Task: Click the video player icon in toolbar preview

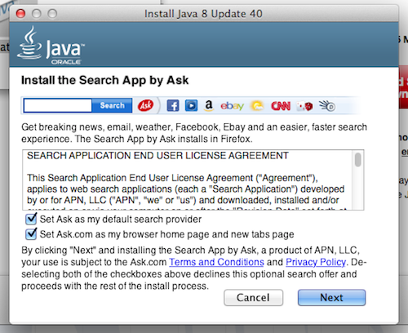Action: (x=191, y=105)
